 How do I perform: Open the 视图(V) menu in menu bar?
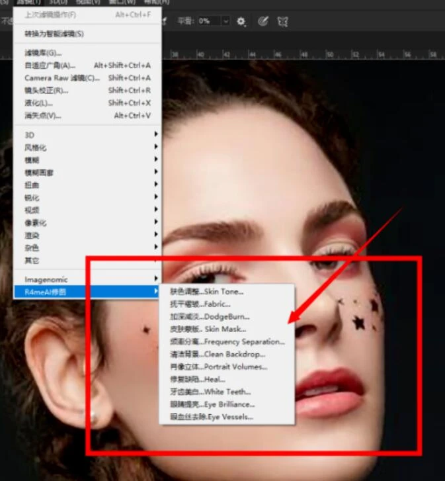tap(88, 2)
